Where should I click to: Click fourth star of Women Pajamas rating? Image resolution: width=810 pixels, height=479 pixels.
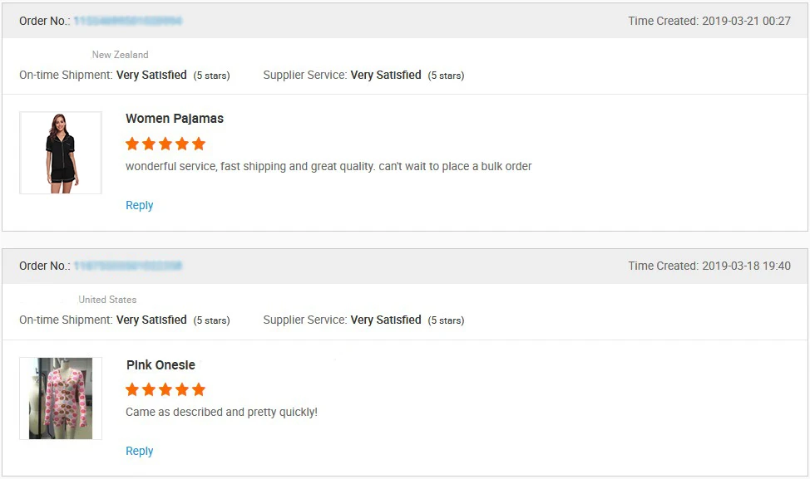[182, 144]
